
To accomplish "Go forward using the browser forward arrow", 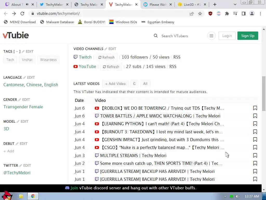I will (14, 14).
